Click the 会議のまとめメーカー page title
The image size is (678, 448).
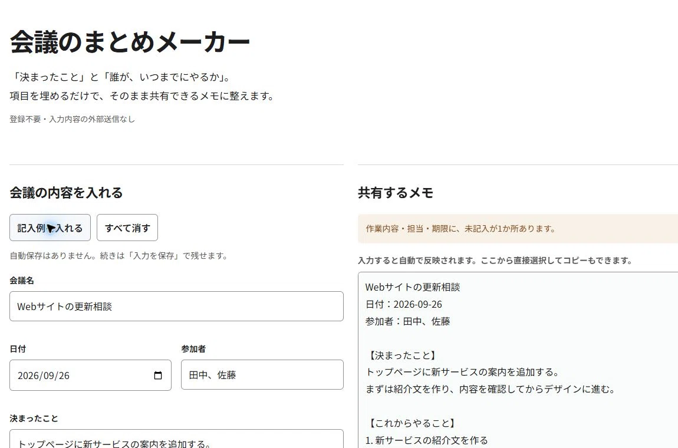130,42
